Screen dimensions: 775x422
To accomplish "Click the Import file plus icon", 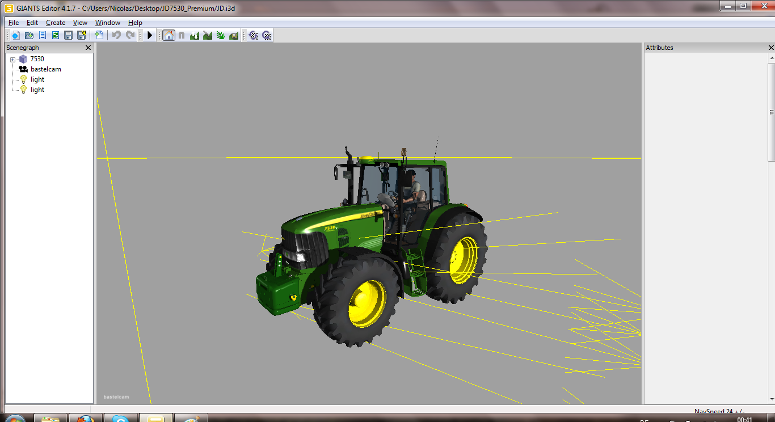I will [99, 35].
